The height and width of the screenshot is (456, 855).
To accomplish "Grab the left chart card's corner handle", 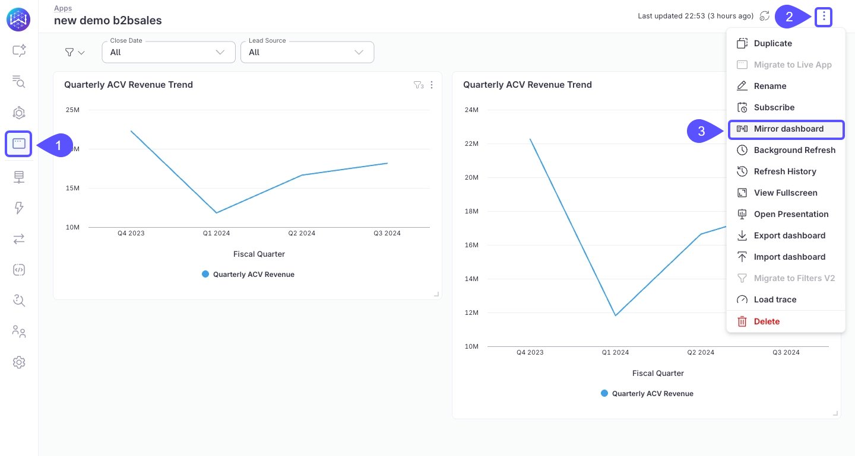I will tap(436, 294).
